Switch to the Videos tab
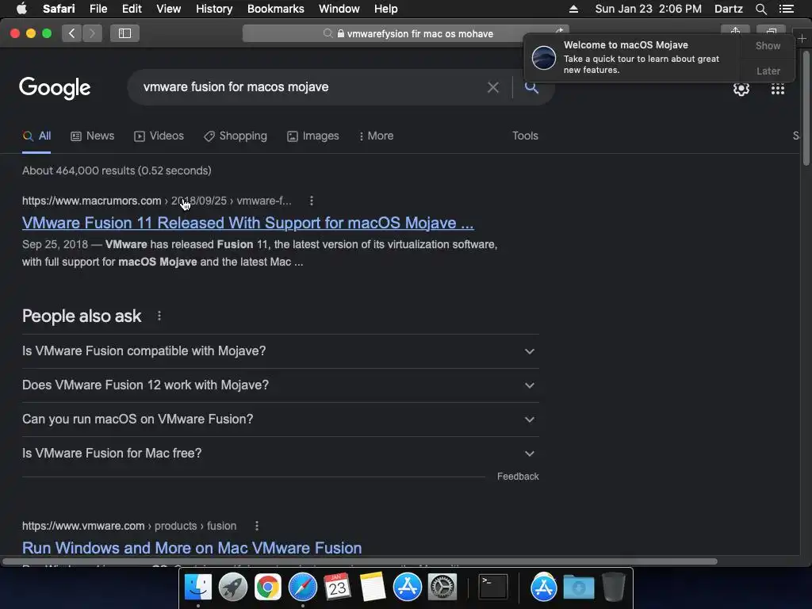Viewport: 812px width, 609px height. pos(159,136)
